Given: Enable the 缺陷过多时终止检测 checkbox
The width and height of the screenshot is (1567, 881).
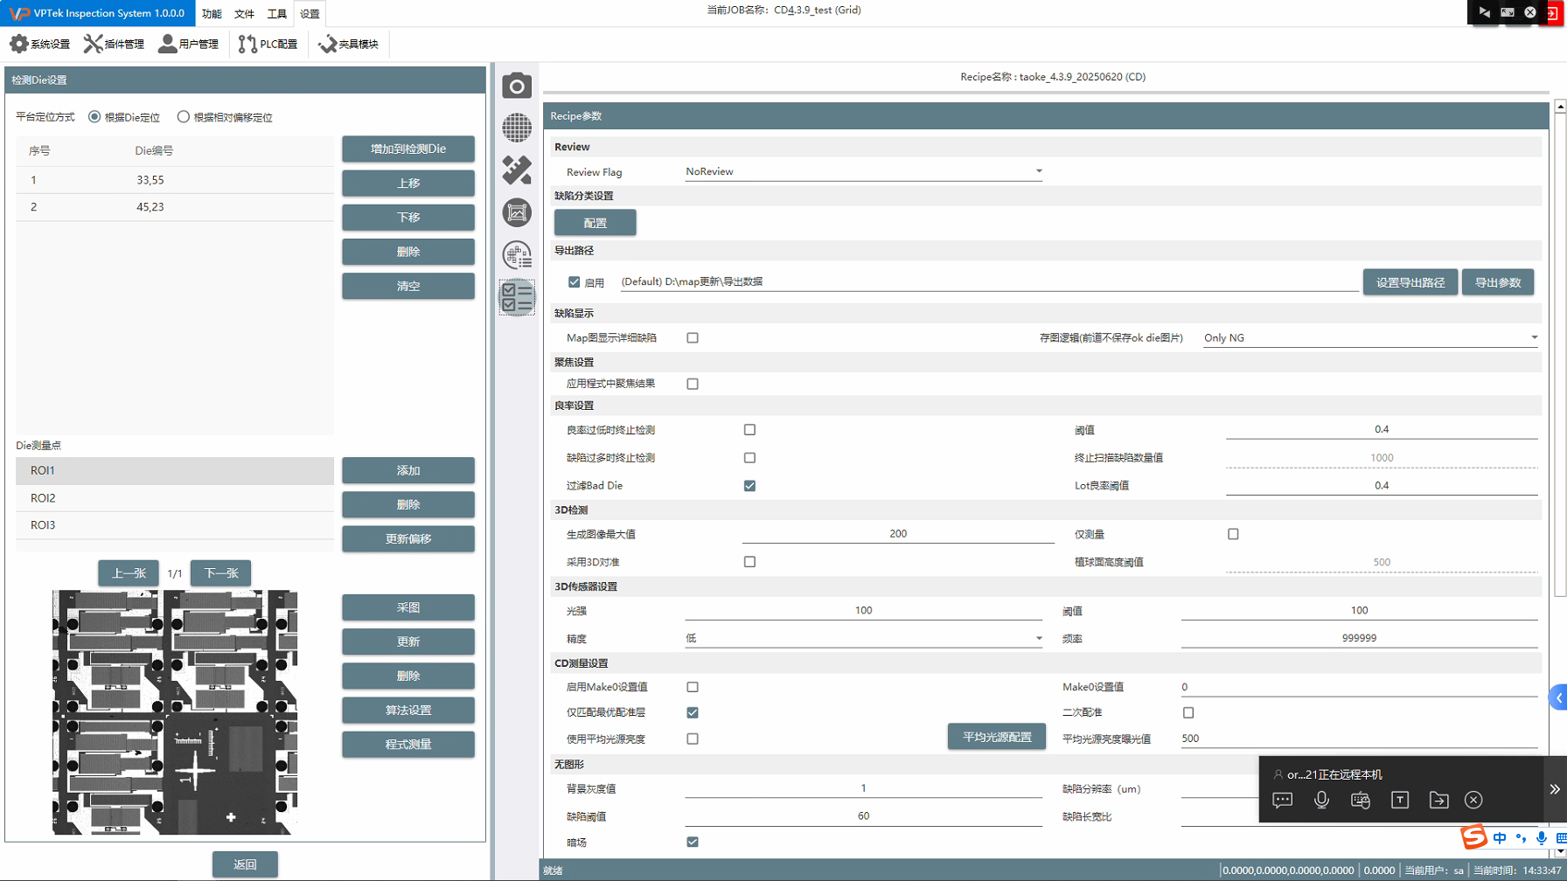Looking at the screenshot, I should (x=749, y=458).
